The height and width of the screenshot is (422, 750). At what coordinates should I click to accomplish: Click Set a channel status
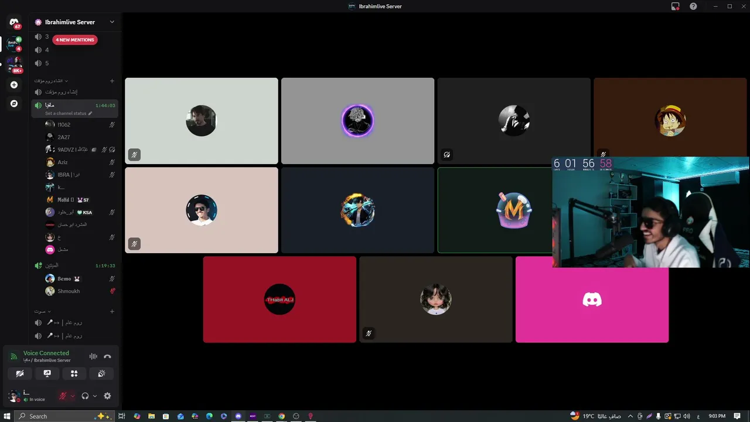click(66, 113)
